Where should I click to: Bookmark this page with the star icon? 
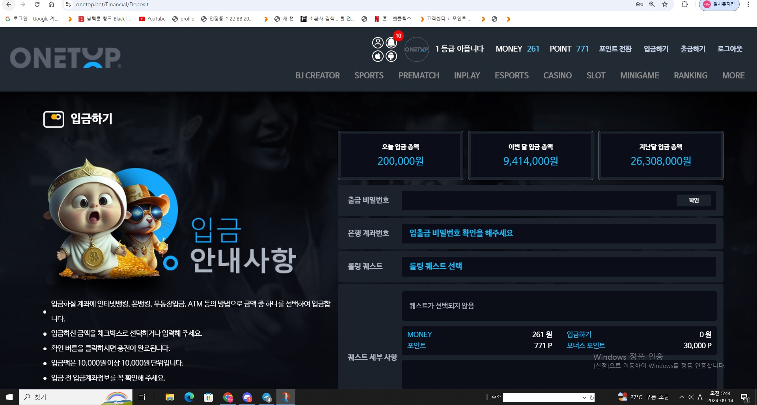tap(665, 4)
